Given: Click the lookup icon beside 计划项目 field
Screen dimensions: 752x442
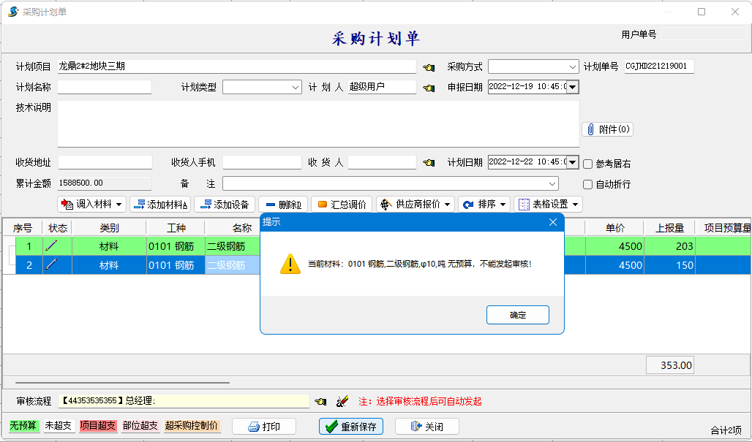Looking at the screenshot, I should 429,67.
